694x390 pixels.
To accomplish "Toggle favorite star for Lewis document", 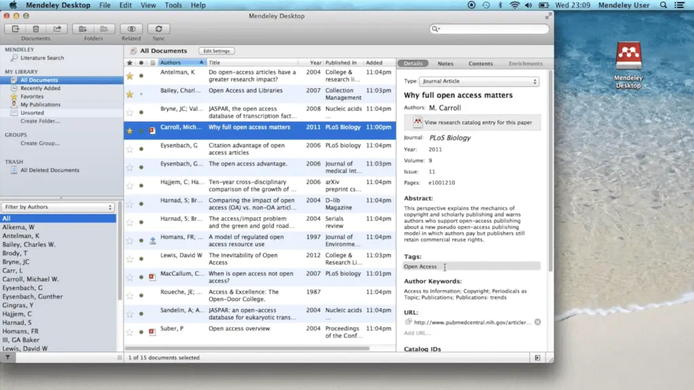I will 129,259.
